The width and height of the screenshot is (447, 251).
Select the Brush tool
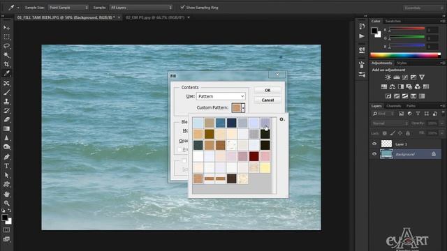[x=6, y=92]
